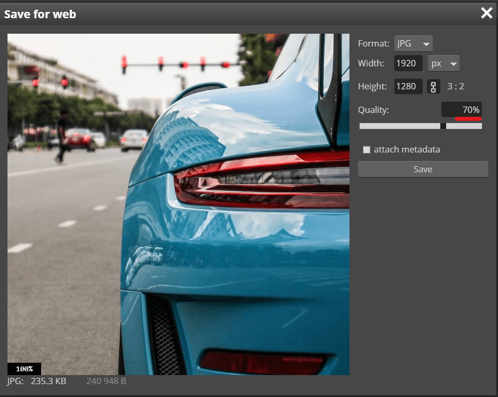Image resolution: width=498 pixels, height=397 pixels.
Task: Open the px unit dropdown
Action: (443, 63)
